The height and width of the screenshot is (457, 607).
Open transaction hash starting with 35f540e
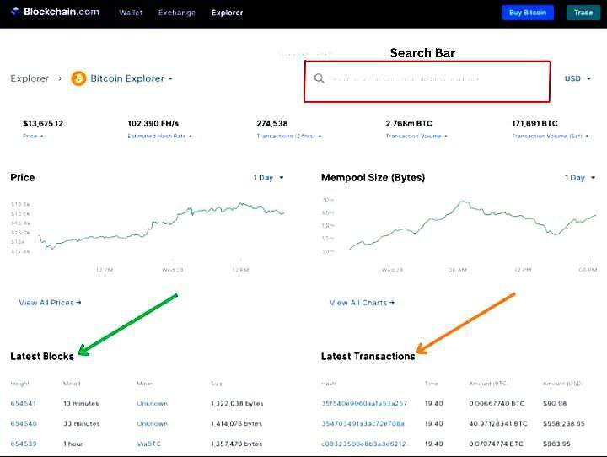363,404
